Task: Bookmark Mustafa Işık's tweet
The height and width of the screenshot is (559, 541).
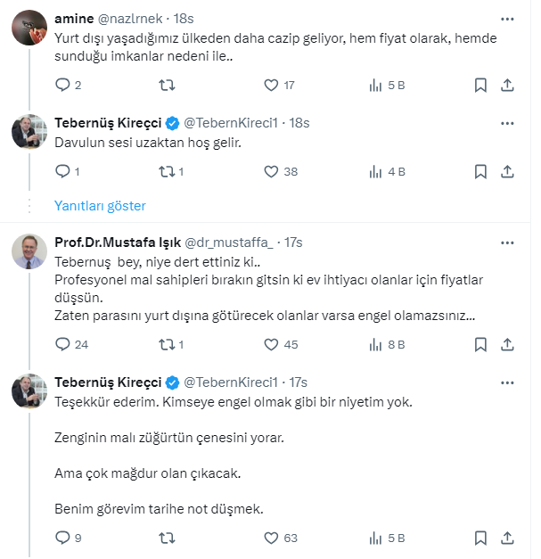Action: 480,344
